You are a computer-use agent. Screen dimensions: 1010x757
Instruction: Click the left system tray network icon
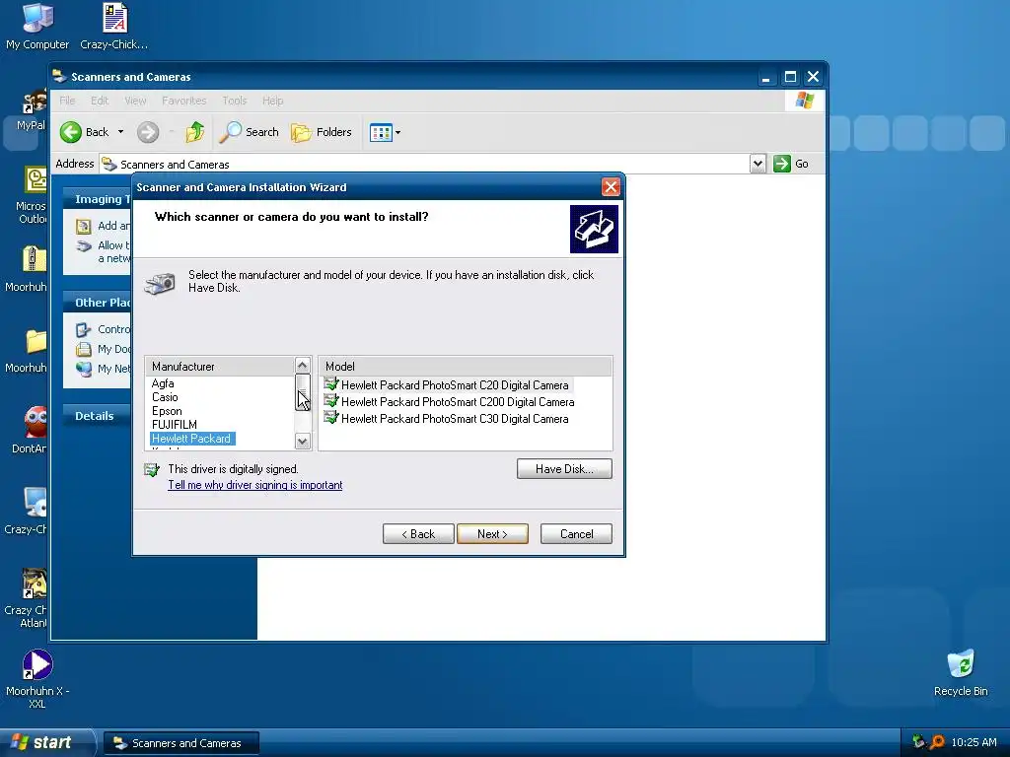coord(918,742)
